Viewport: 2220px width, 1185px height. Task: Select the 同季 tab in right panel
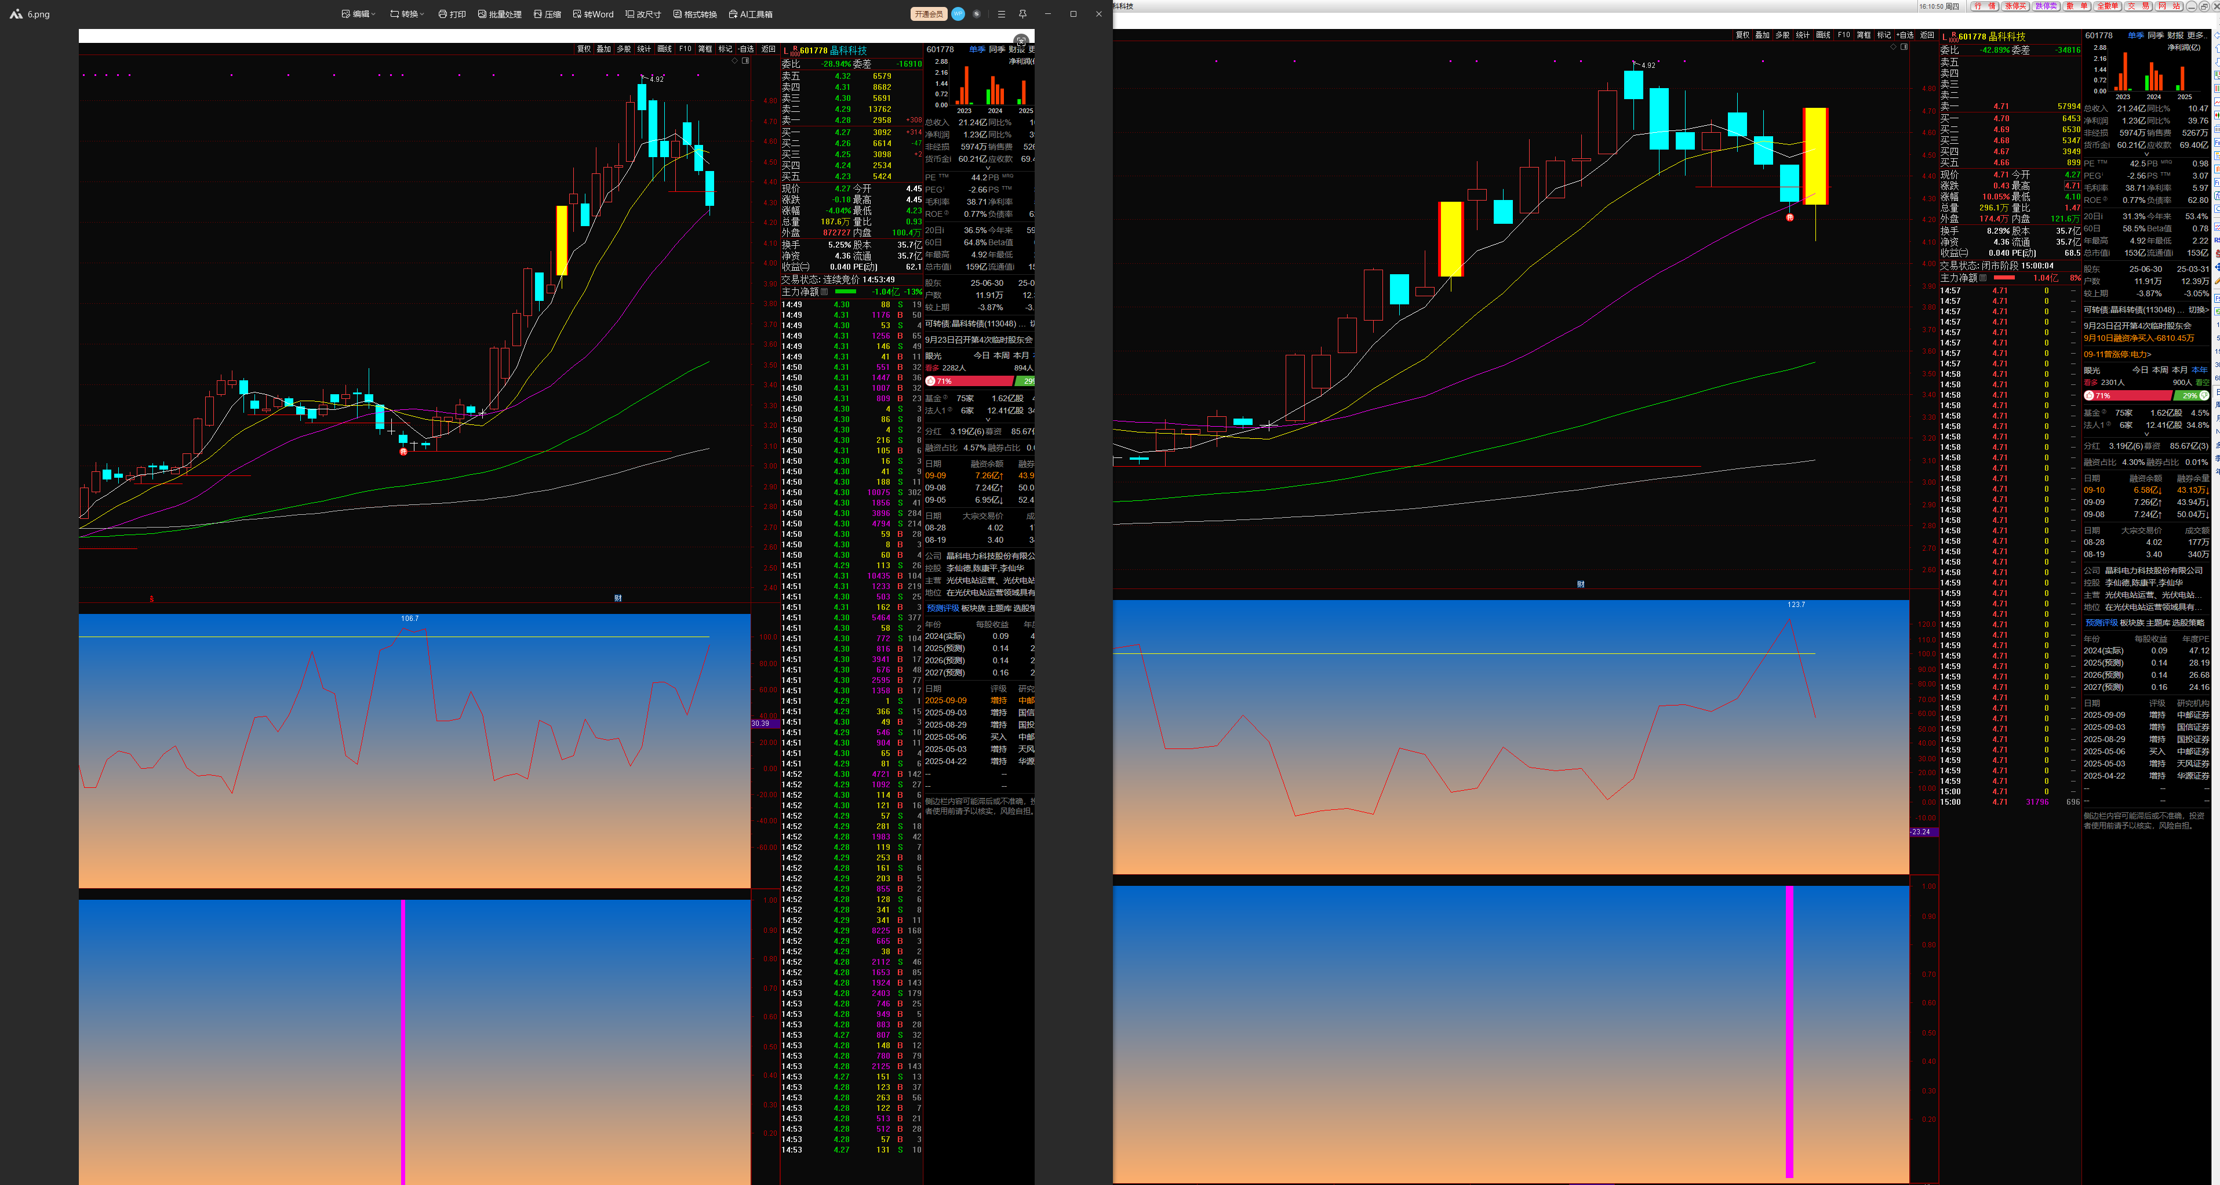(x=2155, y=35)
